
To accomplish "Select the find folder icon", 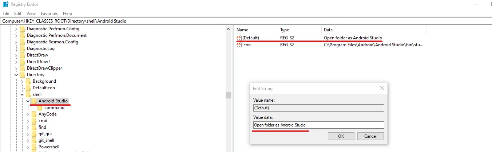I will 34,127.
